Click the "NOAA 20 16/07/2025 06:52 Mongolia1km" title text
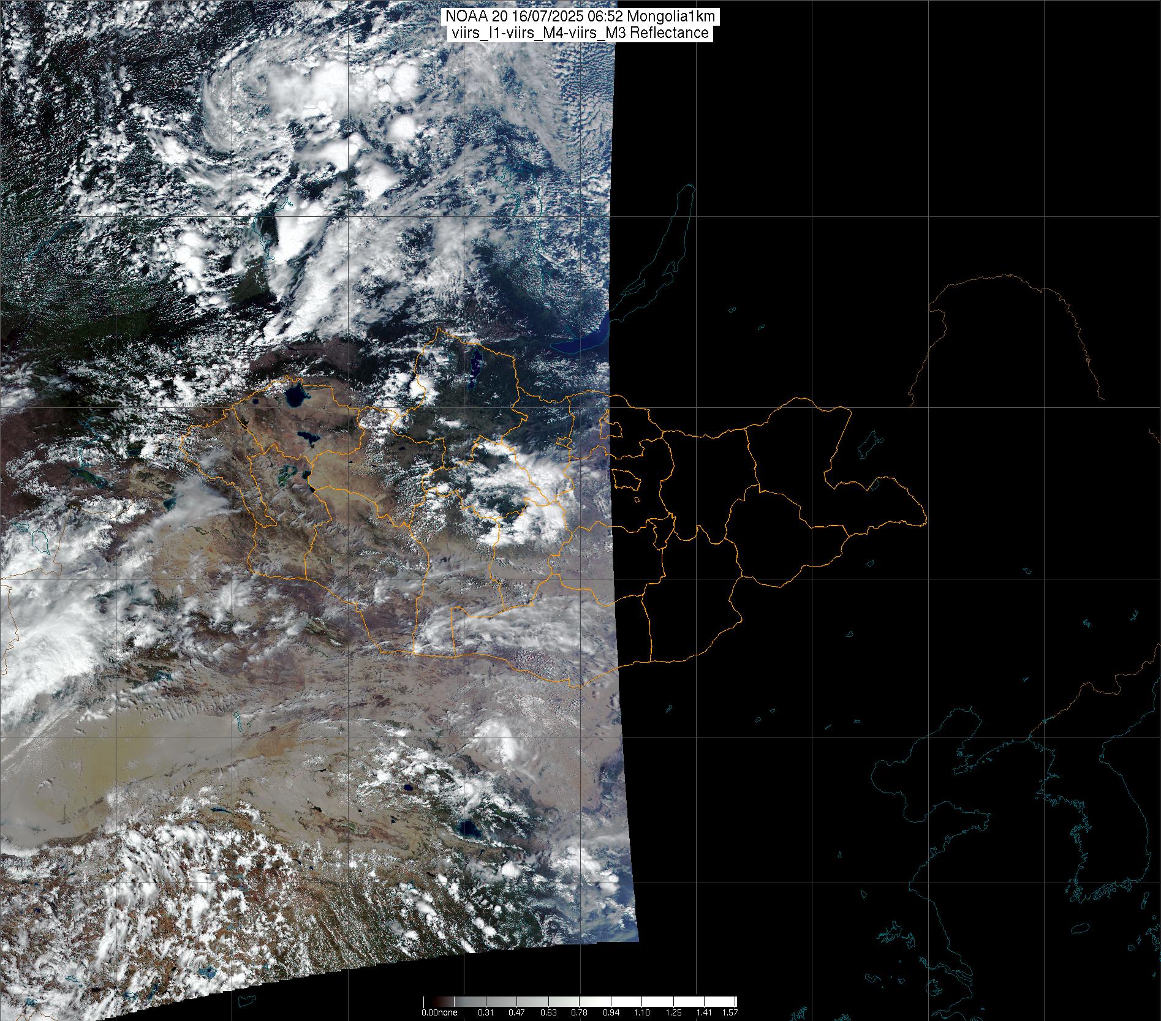The image size is (1161, 1021). [580, 17]
